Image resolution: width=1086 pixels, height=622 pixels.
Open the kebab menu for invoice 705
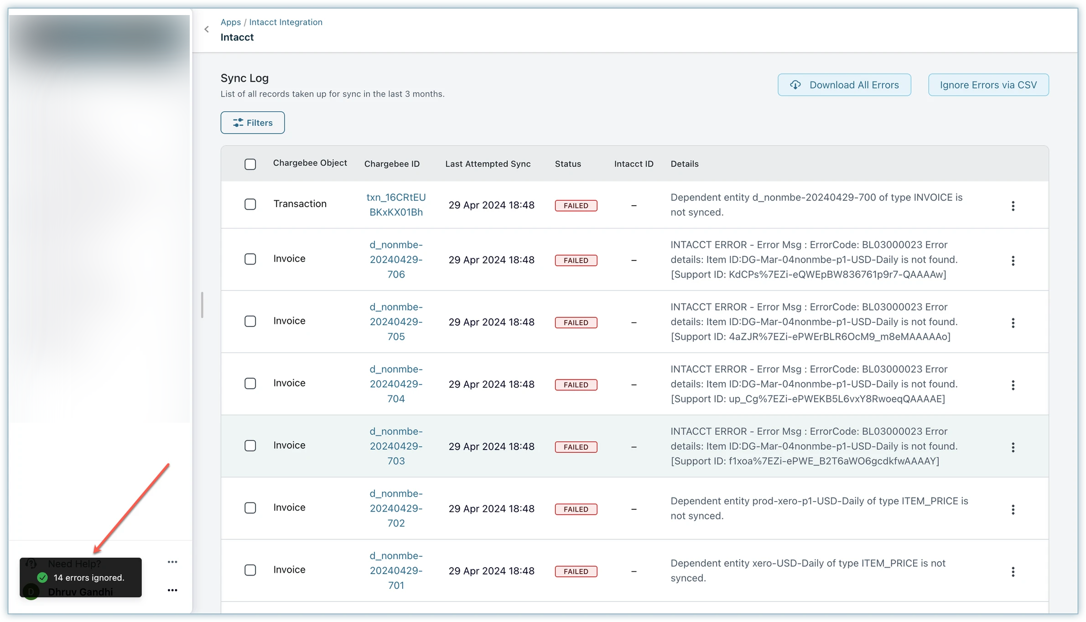1013,323
